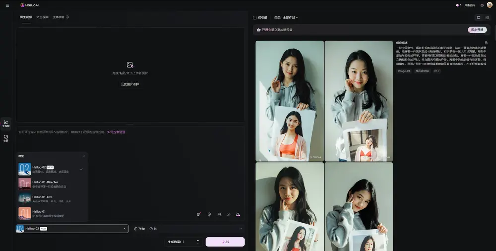The image size is (496, 251).
Task: Enable the 仅收藏 checkbox
Action: [255, 17]
